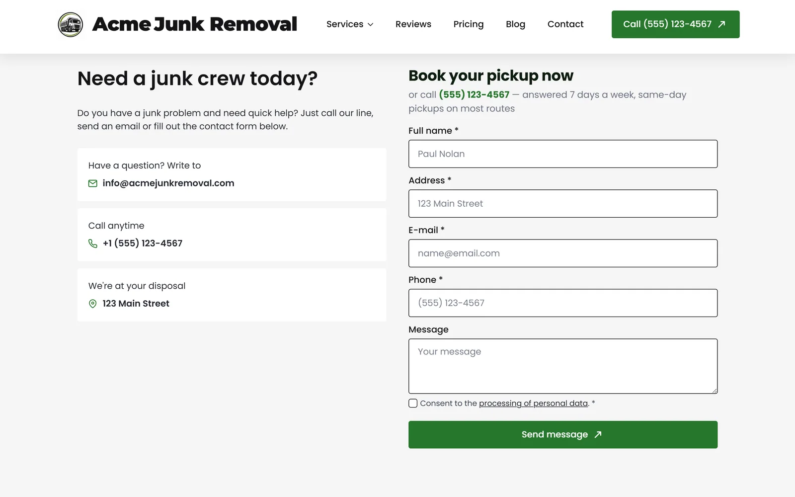Click the 'Message' field label
795x497 pixels.
click(428, 330)
